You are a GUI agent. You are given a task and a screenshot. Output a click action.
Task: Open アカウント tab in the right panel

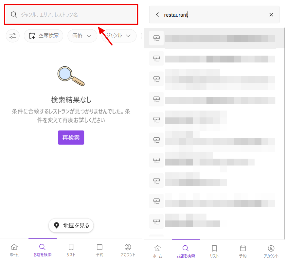point(271,251)
